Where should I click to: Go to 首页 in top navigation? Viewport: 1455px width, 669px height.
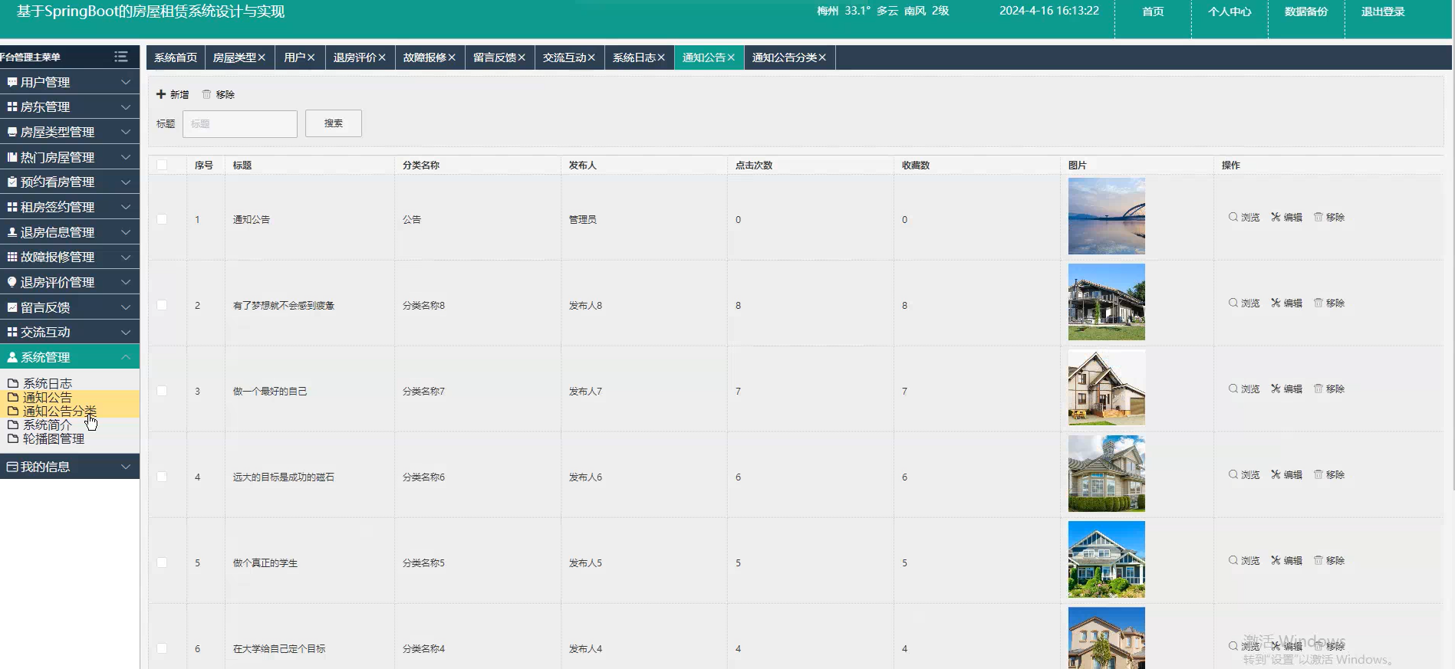(x=1153, y=11)
